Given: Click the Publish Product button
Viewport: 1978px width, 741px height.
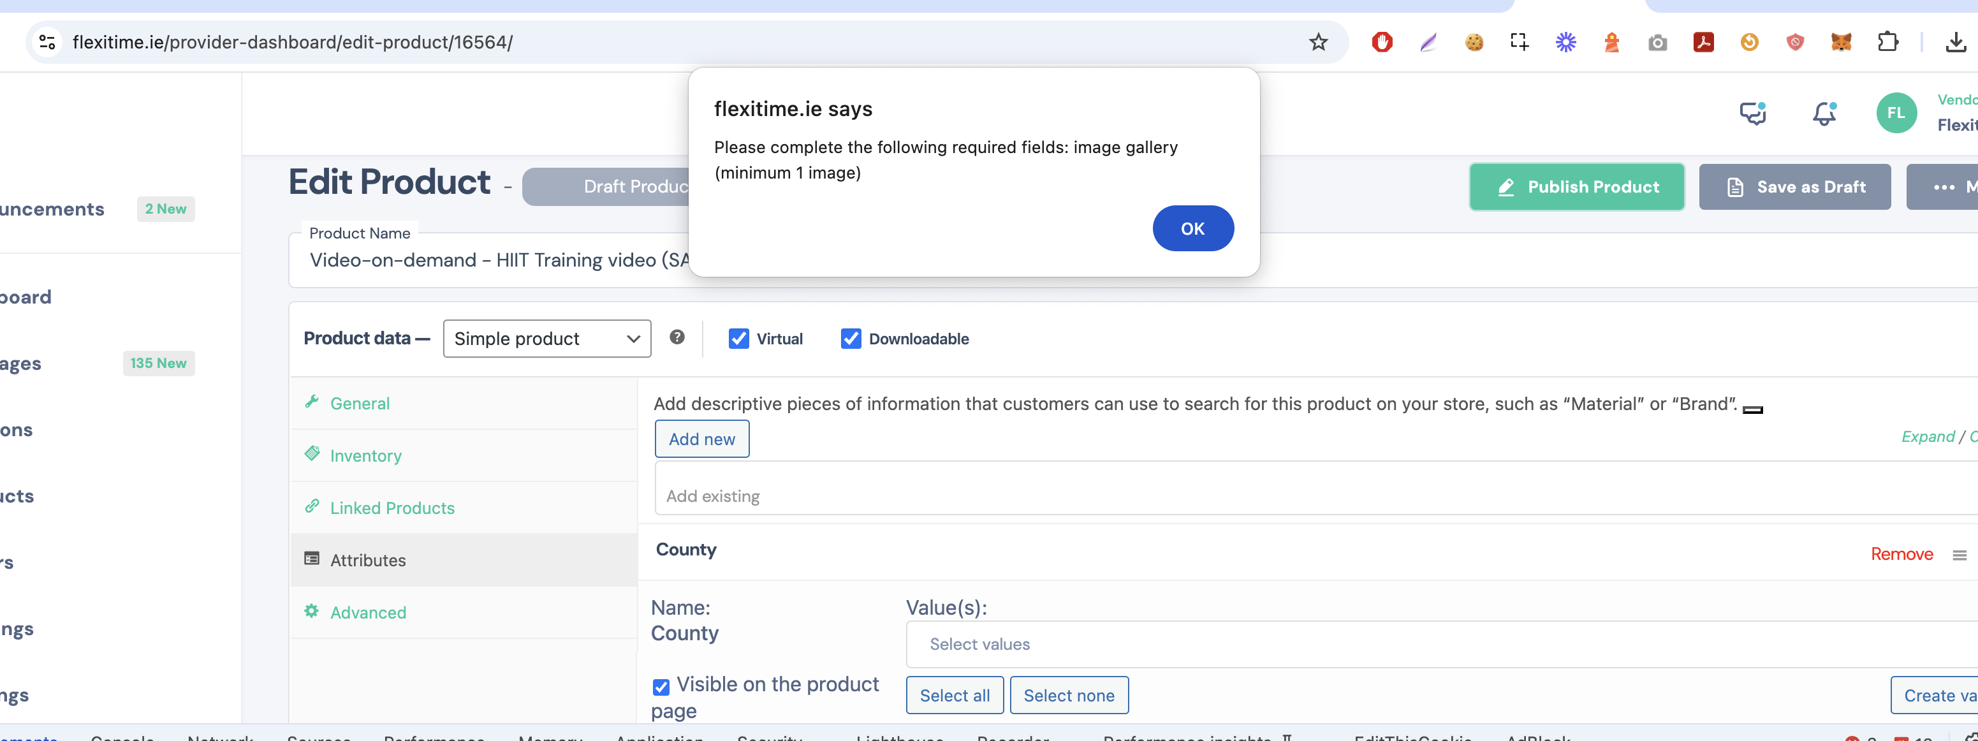Looking at the screenshot, I should (1576, 187).
